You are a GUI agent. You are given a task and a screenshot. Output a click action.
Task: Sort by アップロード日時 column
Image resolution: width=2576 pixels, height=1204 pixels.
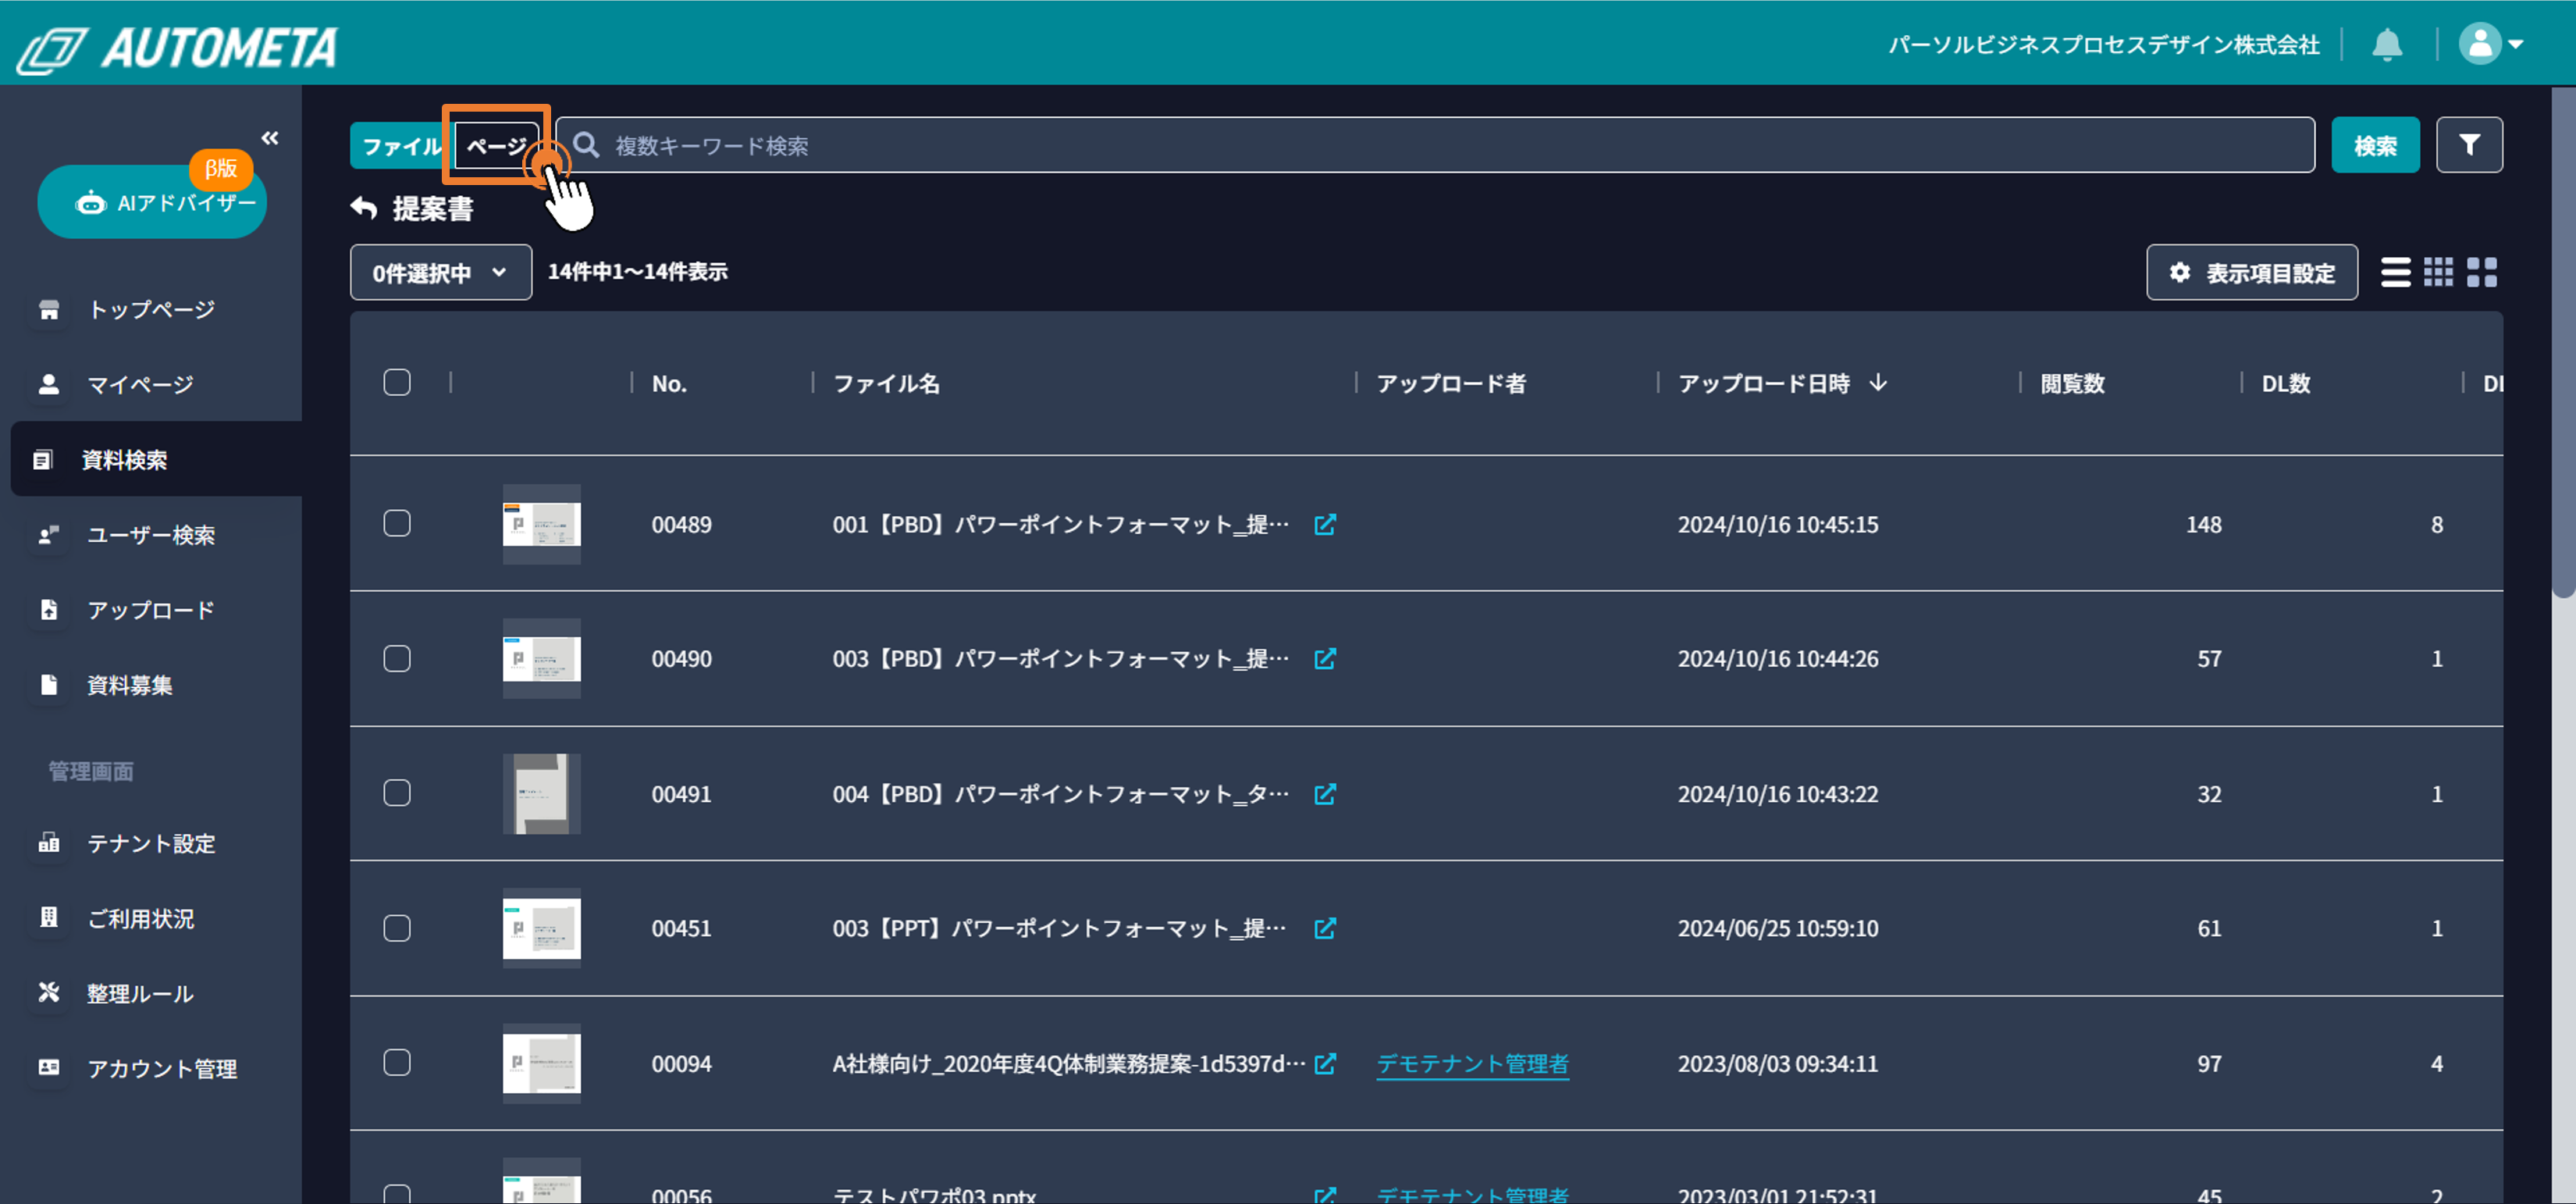1781,384
